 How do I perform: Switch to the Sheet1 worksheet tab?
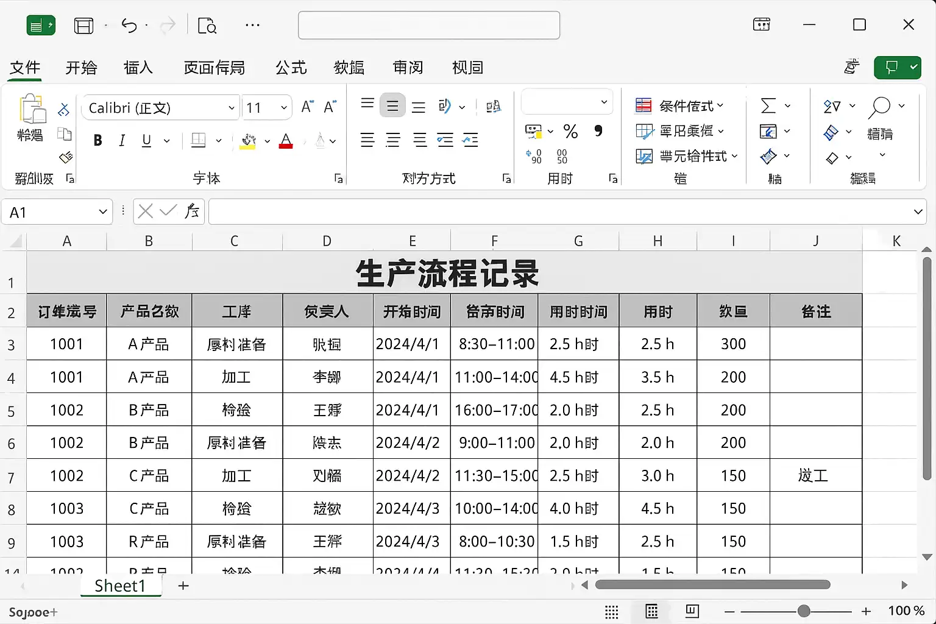[120, 586]
